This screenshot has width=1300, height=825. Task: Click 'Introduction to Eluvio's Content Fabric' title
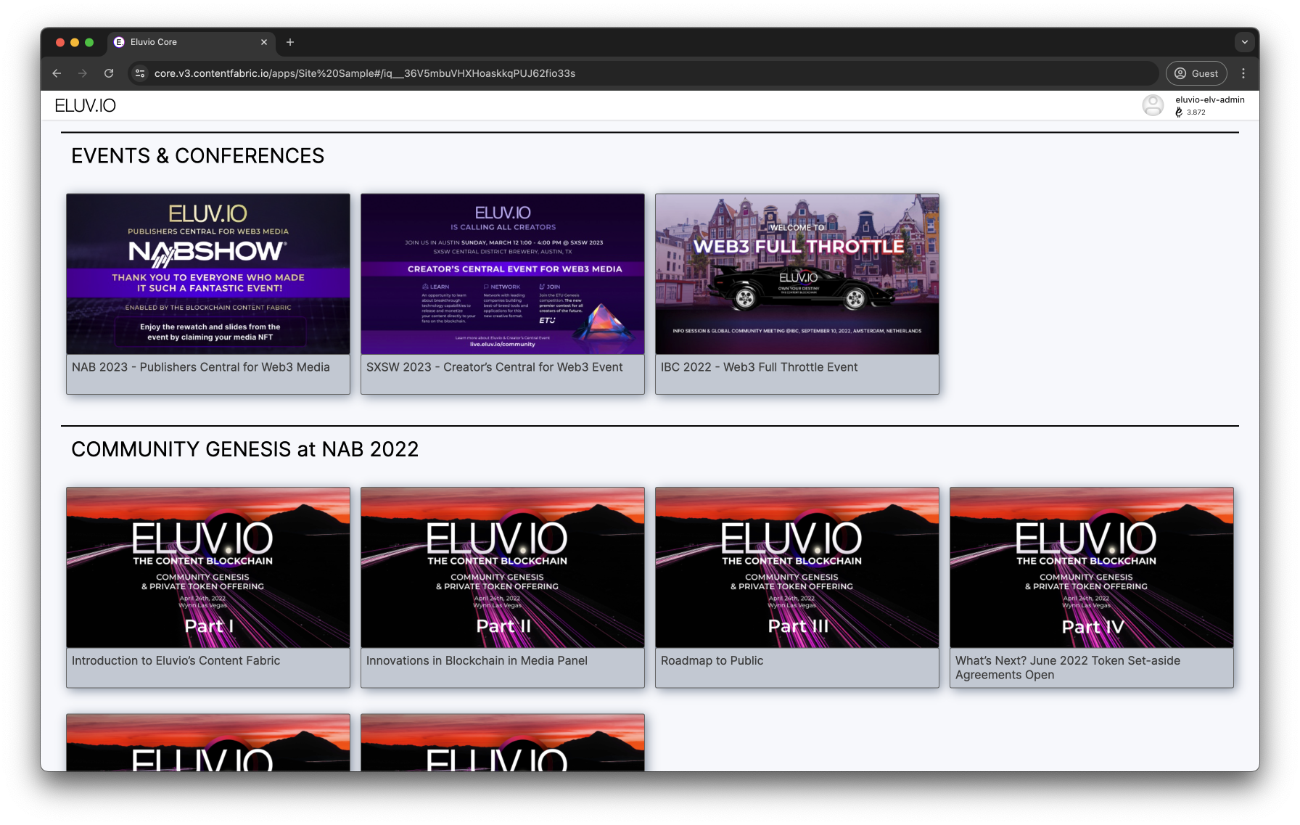(176, 661)
